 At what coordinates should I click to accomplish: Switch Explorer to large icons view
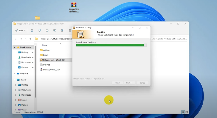click(x=187, y=112)
